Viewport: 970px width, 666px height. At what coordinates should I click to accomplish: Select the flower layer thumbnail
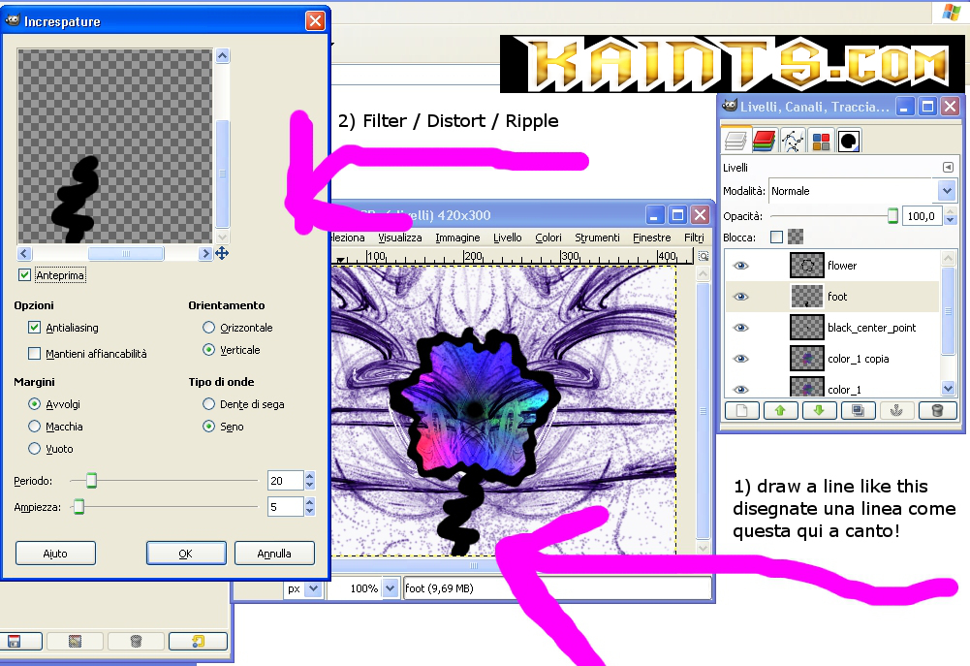coord(806,266)
